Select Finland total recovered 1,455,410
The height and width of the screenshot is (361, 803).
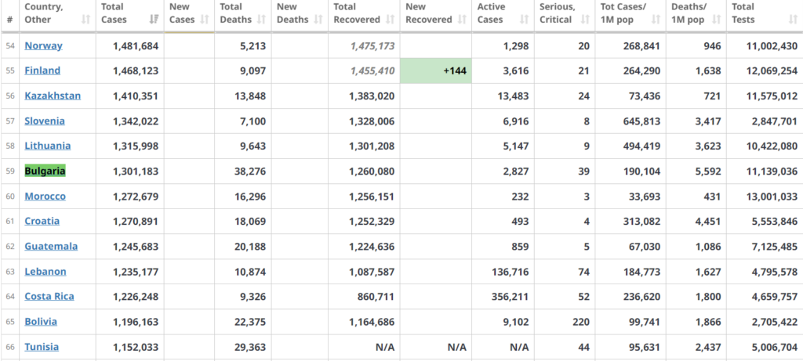click(x=372, y=71)
